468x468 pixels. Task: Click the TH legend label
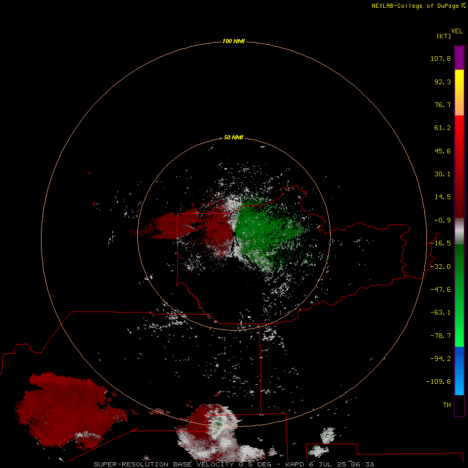[x=447, y=405]
